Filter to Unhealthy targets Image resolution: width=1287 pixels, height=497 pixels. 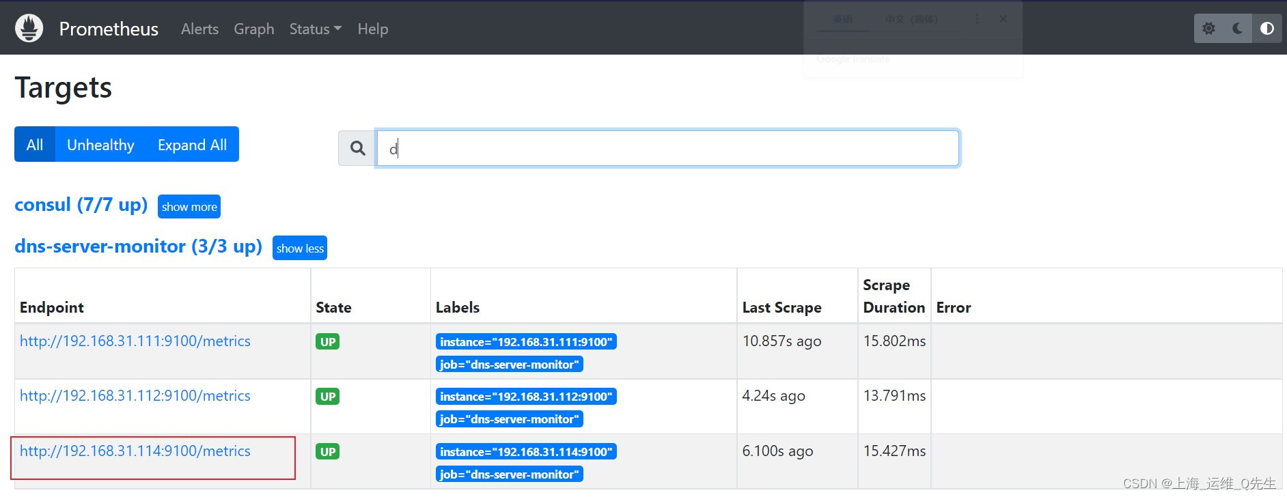(x=100, y=145)
